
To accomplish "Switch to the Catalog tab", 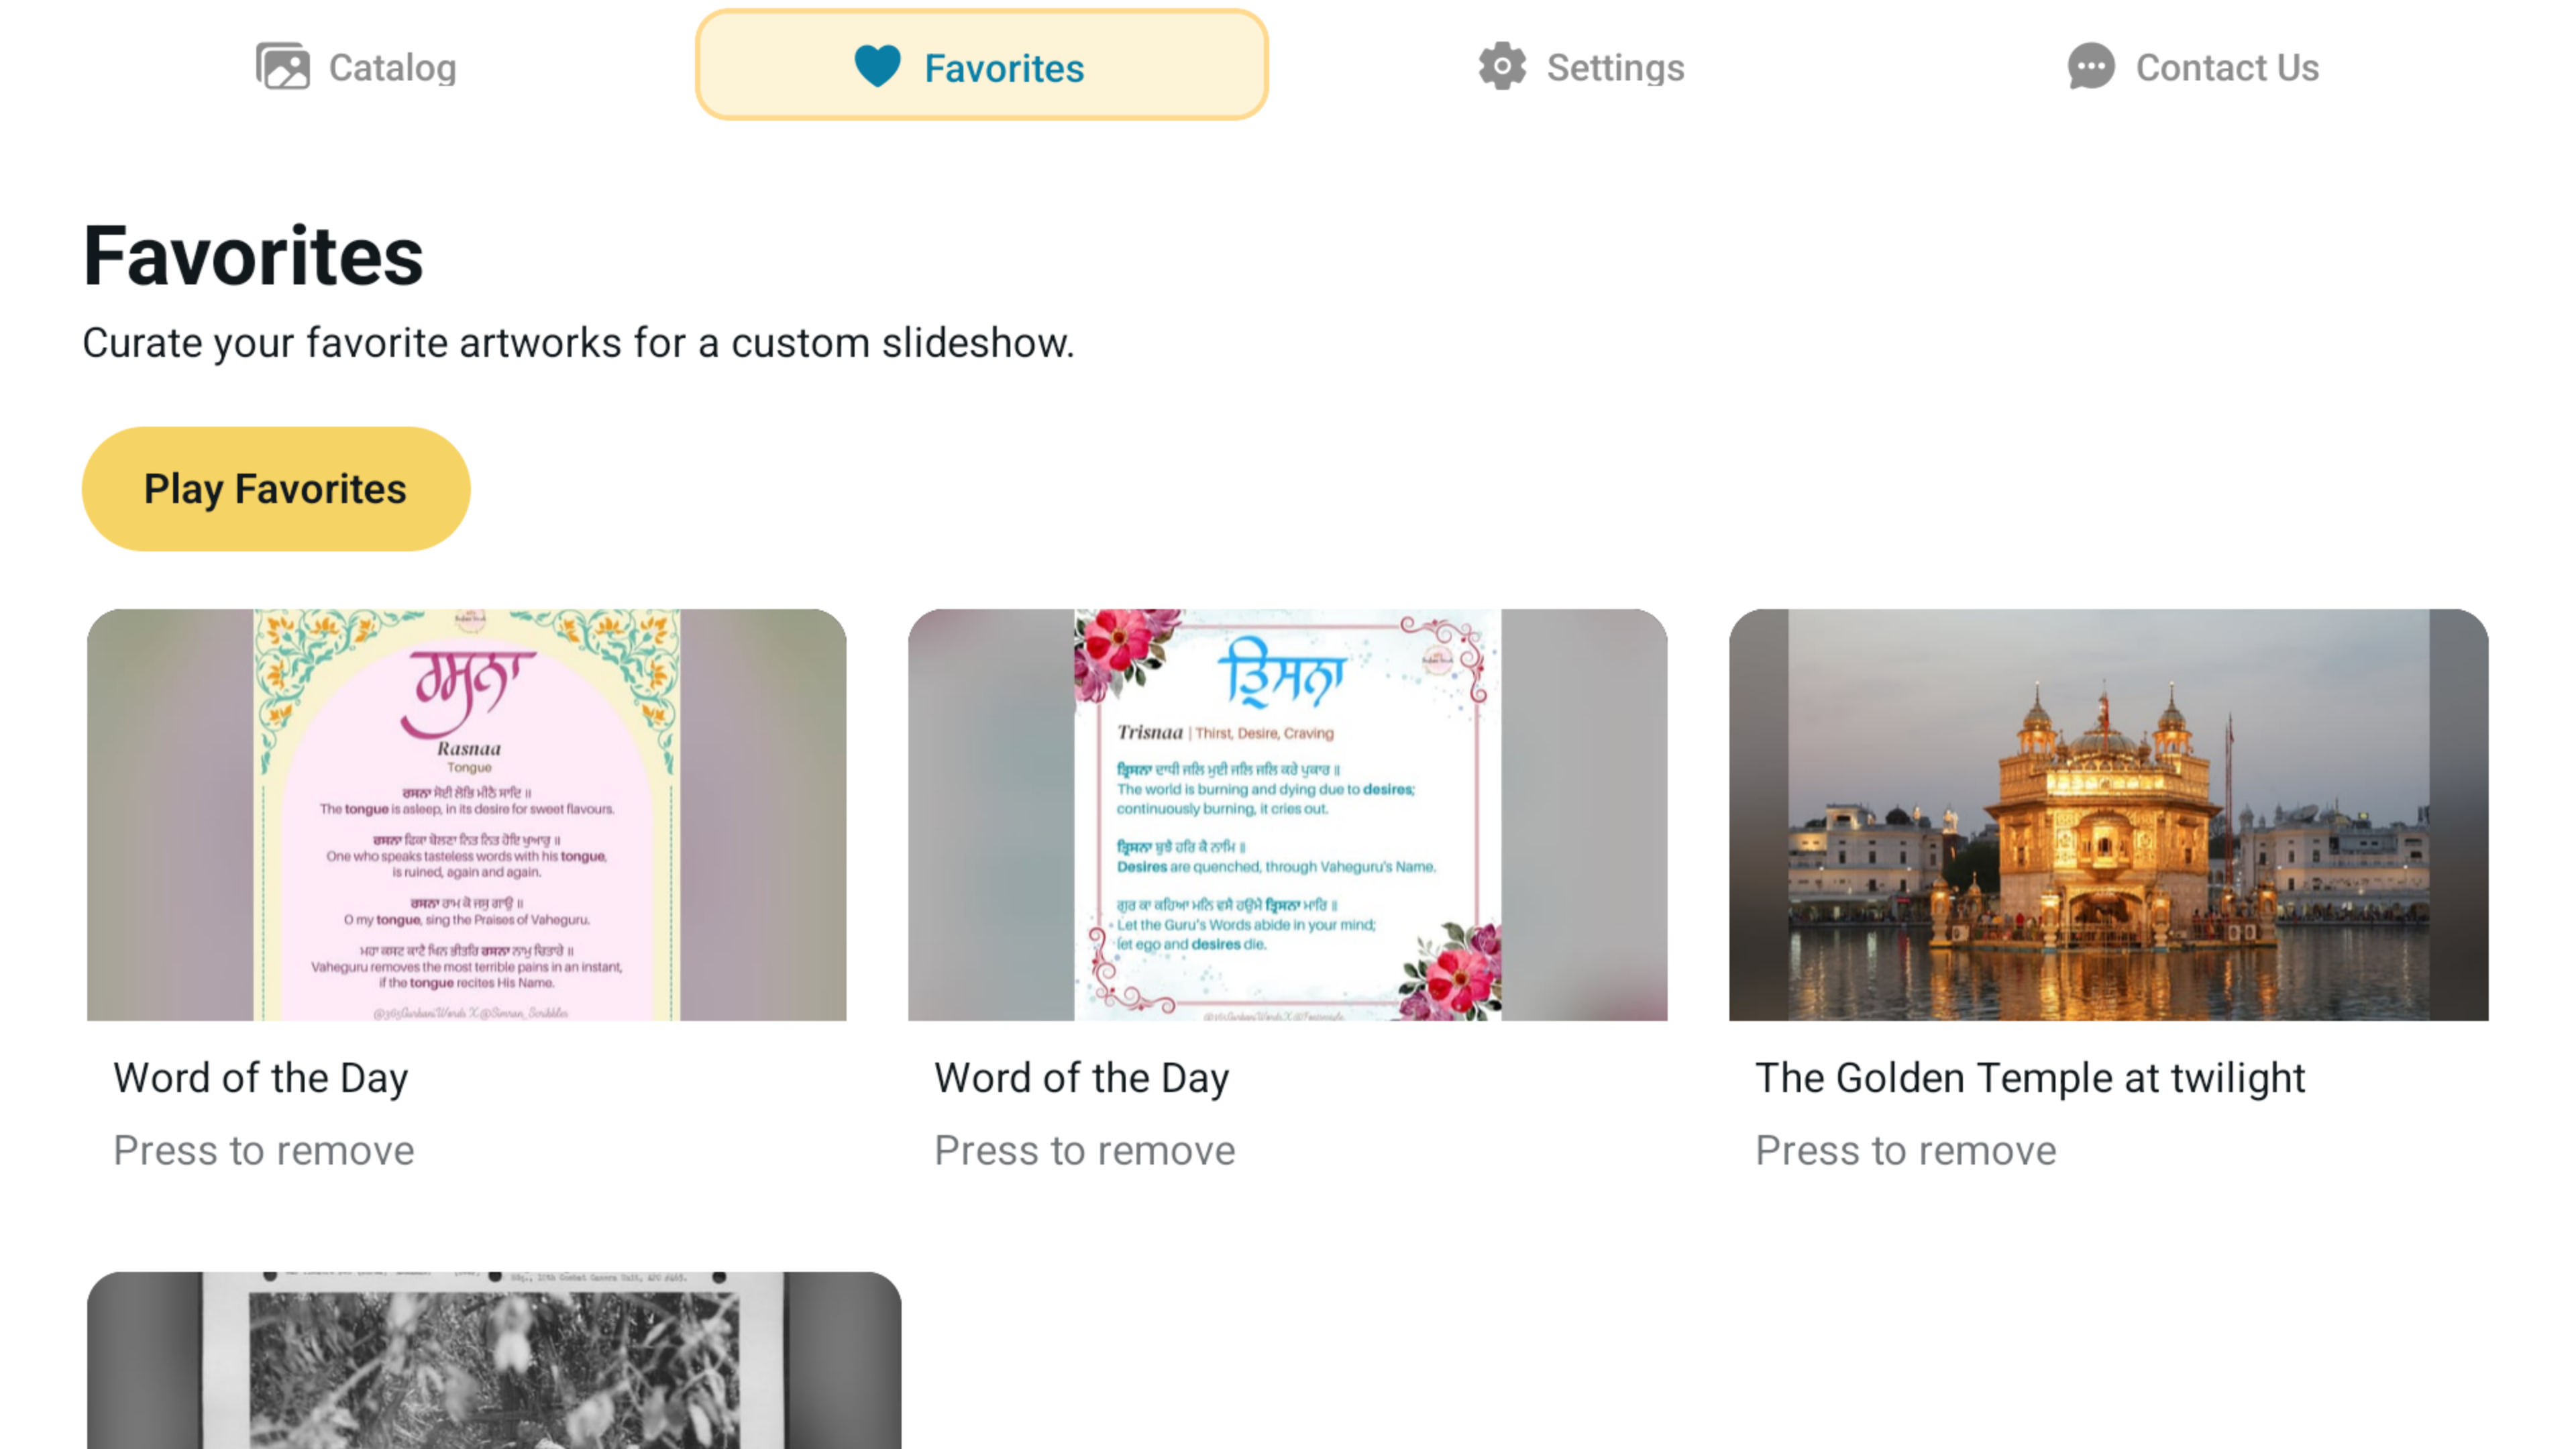I will tap(392, 68).
